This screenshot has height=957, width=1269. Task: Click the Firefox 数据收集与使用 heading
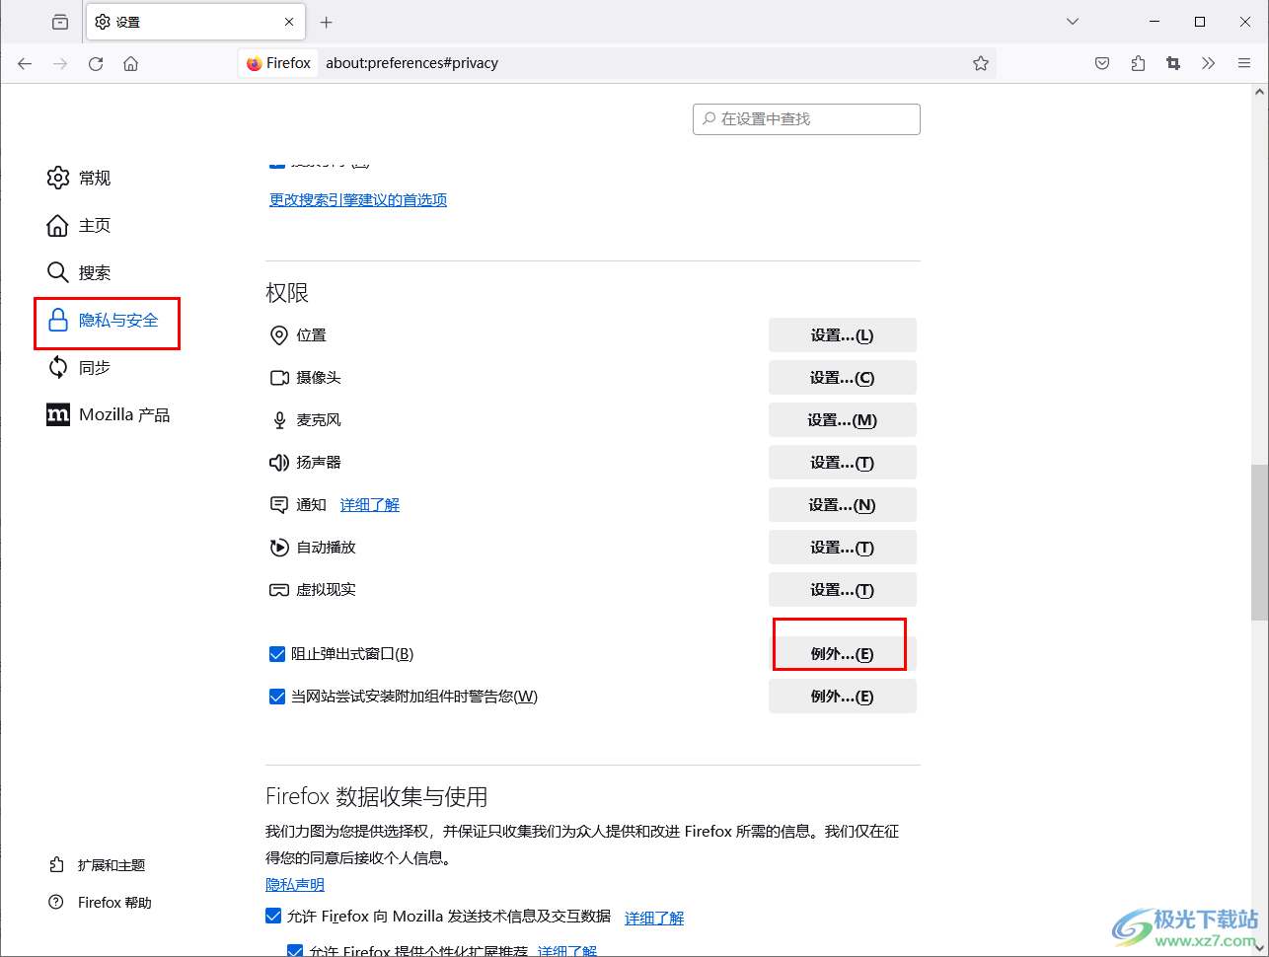point(377,796)
